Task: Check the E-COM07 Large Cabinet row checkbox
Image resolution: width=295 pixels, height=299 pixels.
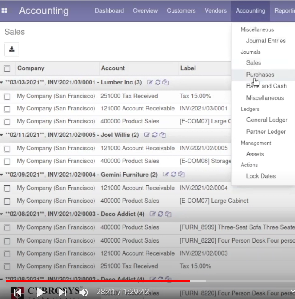Action: point(7,201)
